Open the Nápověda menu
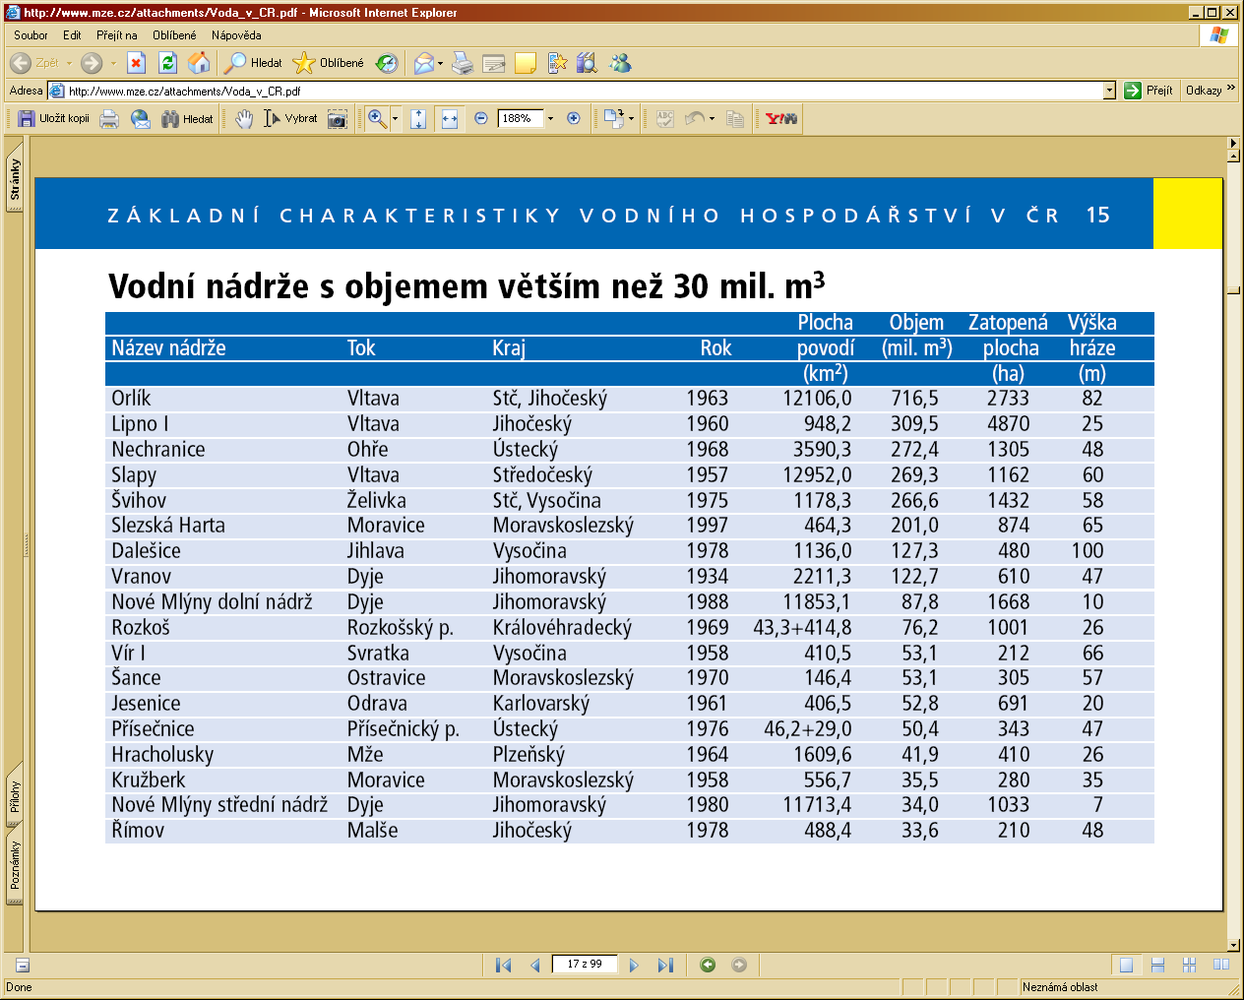The image size is (1244, 1000). pyautogui.click(x=236, y=35)
